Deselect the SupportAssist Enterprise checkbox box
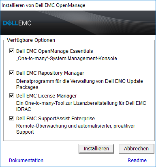 11,118
